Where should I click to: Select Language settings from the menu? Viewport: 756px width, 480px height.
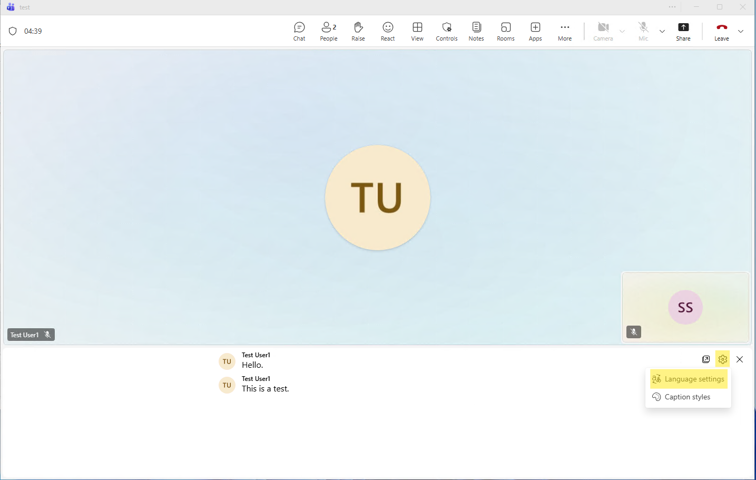pos(689,379)
